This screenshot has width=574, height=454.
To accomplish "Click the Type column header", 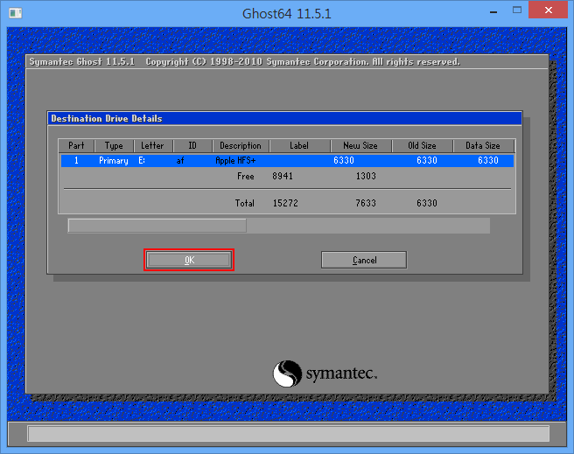I will pyautogui.click(x=114, y=145).
